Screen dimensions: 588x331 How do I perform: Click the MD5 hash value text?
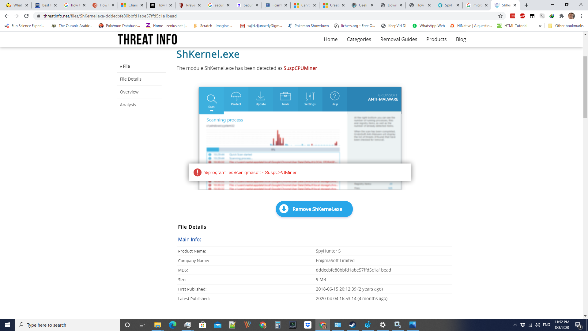click(x=353, y=270)
